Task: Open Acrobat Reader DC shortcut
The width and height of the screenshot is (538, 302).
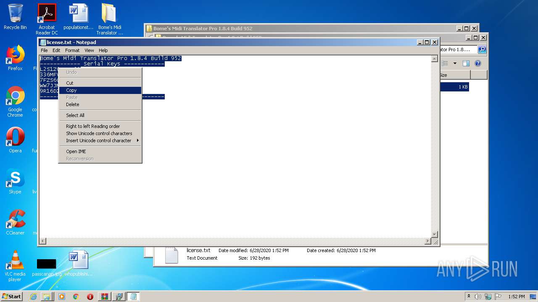Action: [x=47, y=19]
